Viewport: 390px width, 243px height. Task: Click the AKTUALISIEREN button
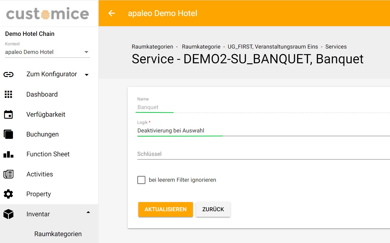click(166, 209)
